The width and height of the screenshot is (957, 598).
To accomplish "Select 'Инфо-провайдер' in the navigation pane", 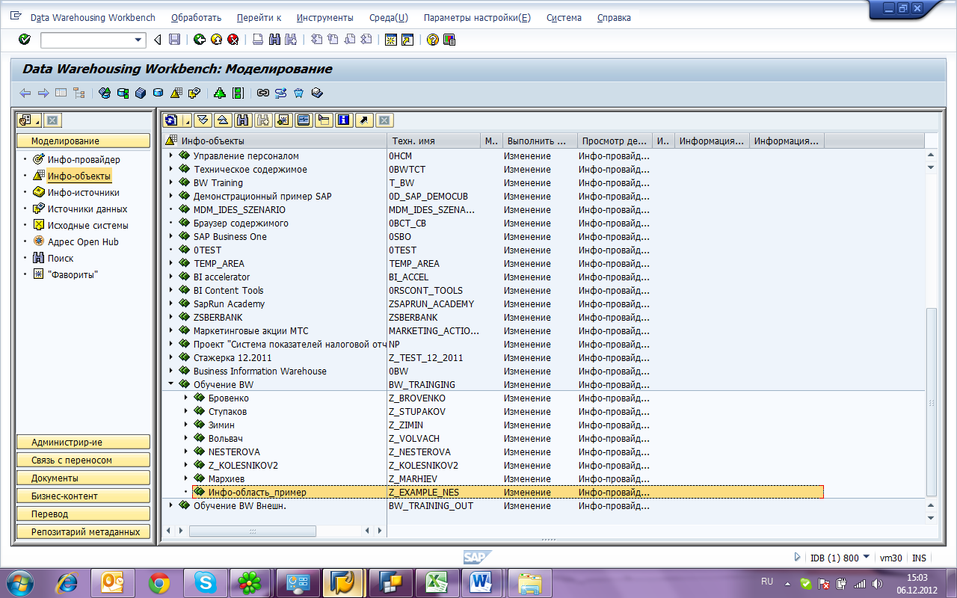I will point(84,159).
